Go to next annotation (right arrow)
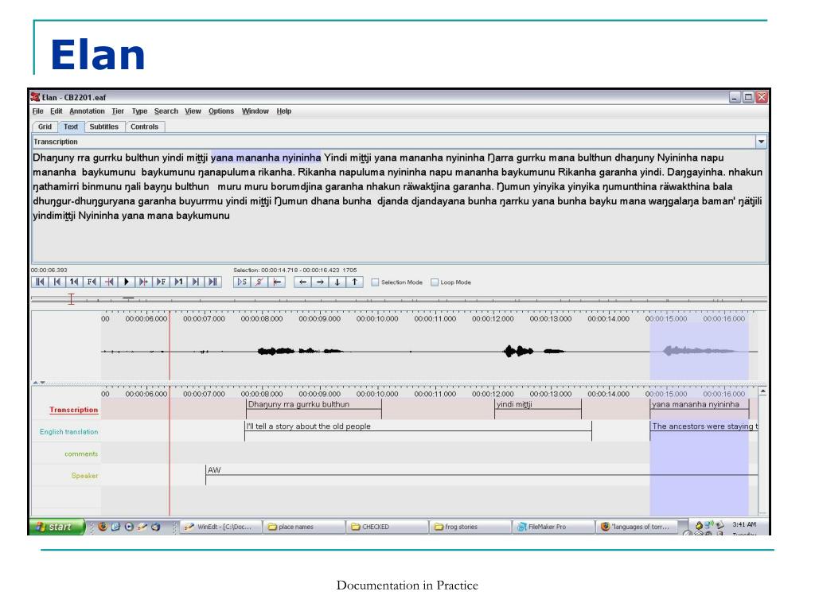The height and width of the screenshot is (611, 815). [320, 282]
